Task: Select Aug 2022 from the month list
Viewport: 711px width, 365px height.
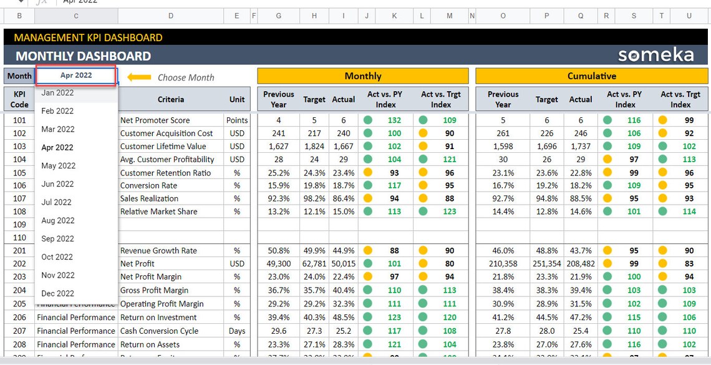Action: pyautogui.click(x=76, y=220)
